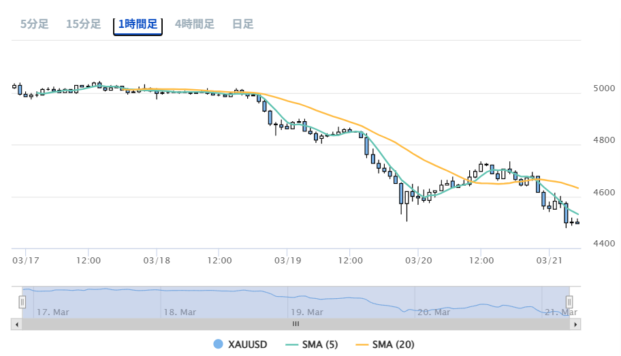This screenshot has width=621, height=356.
Task: Click the blue XAUUSD legend circle icon
Action: [218, 344]
